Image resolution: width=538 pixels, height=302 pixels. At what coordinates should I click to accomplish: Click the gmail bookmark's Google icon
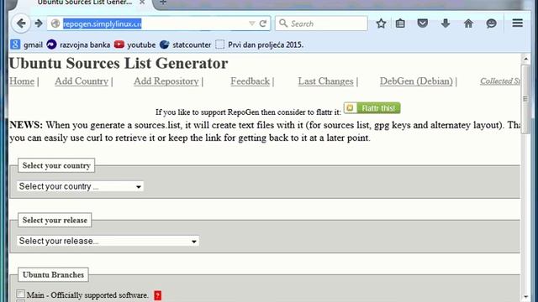coord(15,44)
